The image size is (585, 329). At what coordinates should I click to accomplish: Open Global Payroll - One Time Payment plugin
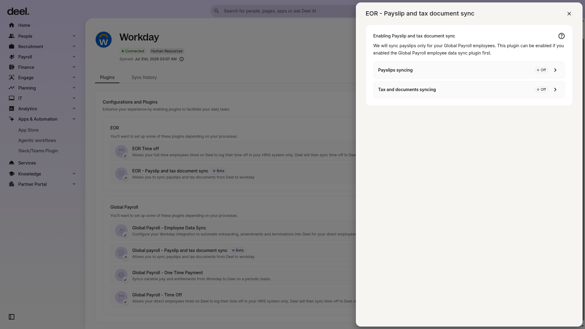coord(233,275)
